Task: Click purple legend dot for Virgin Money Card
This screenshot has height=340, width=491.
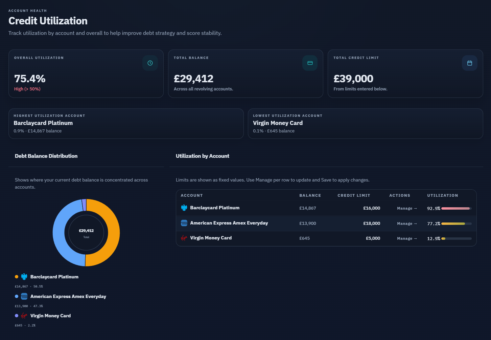Action: [x=17, y=316]
